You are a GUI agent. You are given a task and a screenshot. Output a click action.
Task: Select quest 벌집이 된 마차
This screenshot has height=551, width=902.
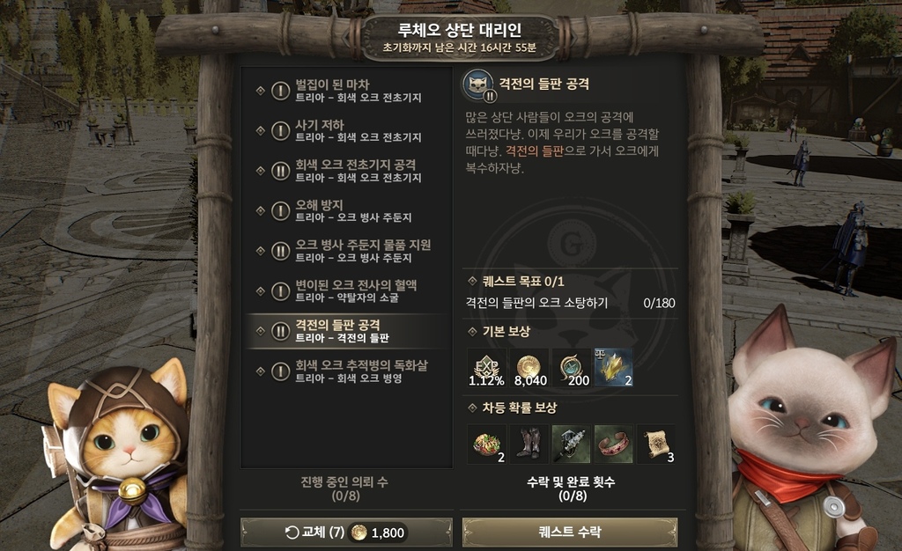pos(345,91)
